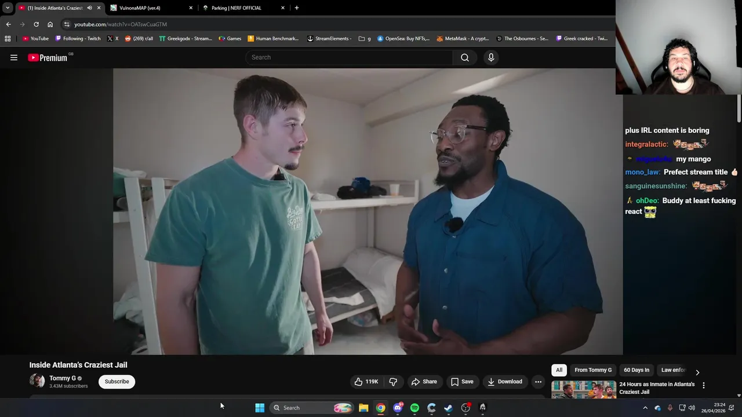Screen dimensions: 742x417
Task: Select the All filter chip
Action: pos(559,370)
